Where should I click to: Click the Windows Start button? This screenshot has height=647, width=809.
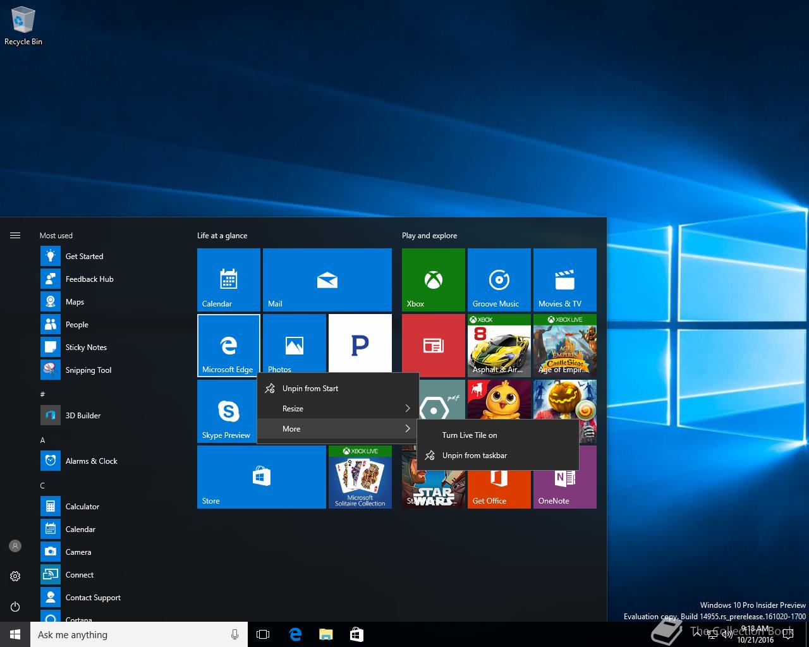point(15,634)
